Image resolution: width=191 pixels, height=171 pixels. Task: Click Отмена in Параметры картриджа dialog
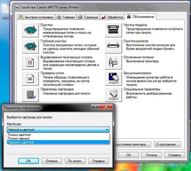tap(52, 161)
